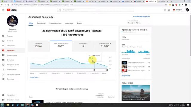191x107 pixels.
Task: Open File Explorer from the taskbar
Action: pyautogui.click(x=8, y=105)
